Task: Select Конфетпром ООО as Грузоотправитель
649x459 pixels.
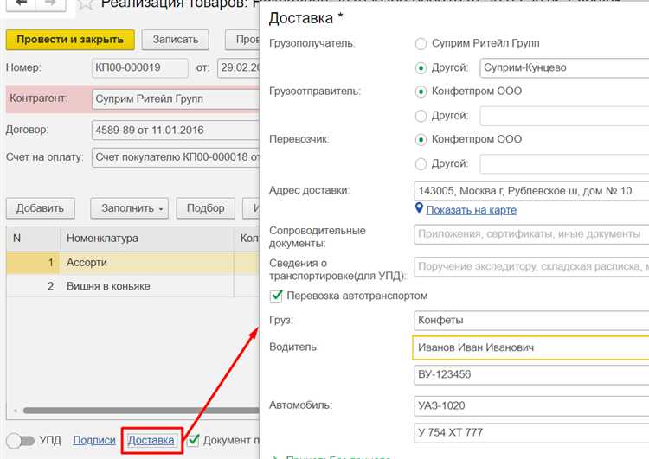Action: pos(421,92)
